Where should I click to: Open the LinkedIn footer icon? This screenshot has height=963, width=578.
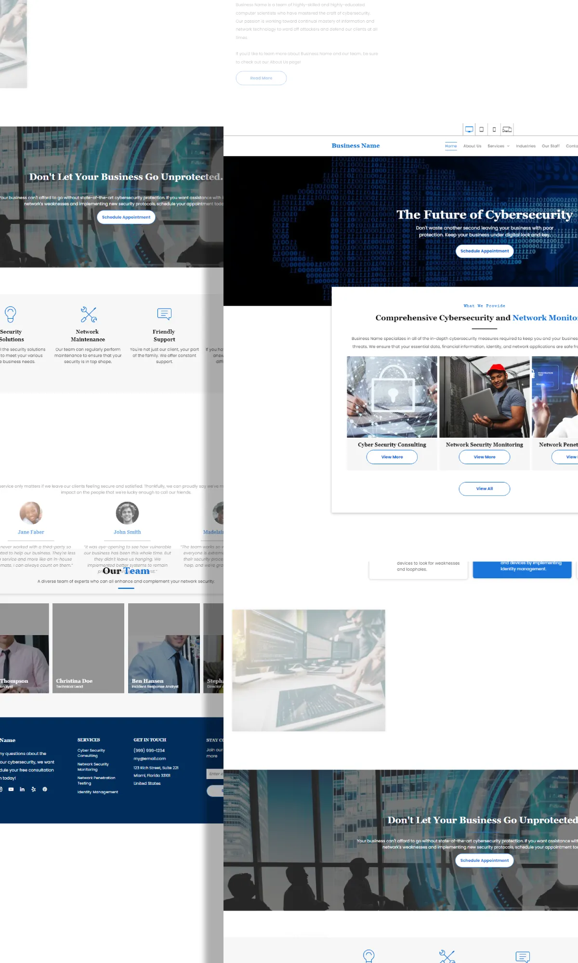tap(22, 789)
